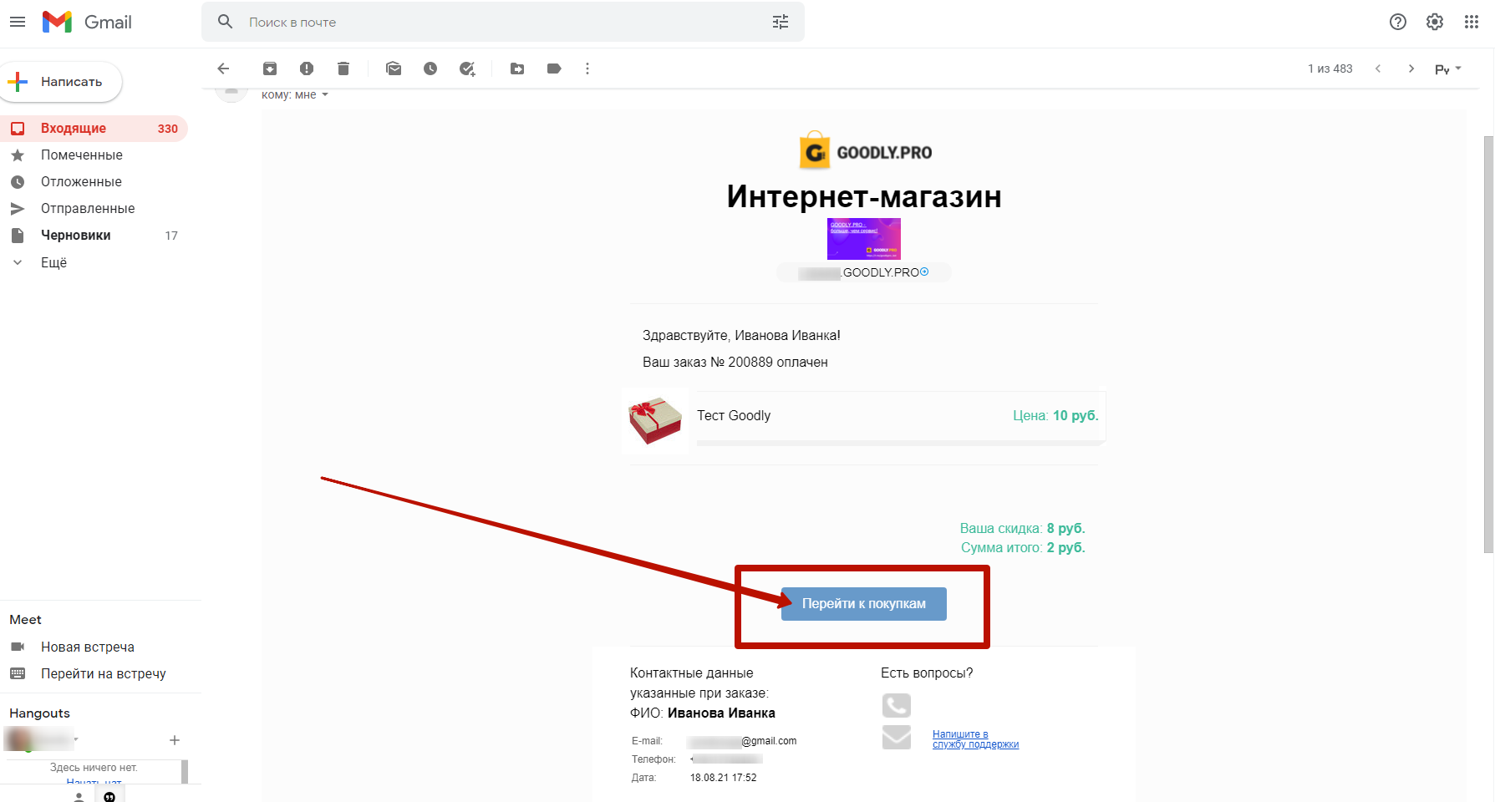Open the Входящие inbox folder

pos(94,129)
